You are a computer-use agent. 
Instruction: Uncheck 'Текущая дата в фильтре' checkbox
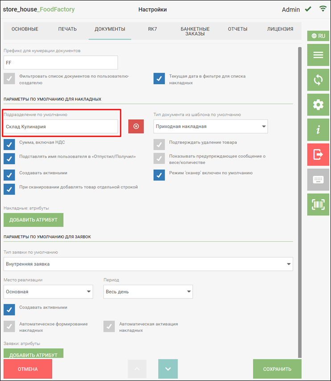pos(159,78)
